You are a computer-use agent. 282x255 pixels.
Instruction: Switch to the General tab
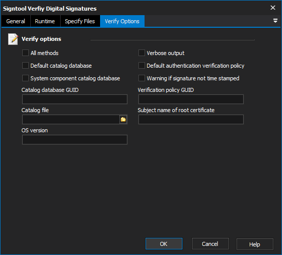tap(16, 21)
